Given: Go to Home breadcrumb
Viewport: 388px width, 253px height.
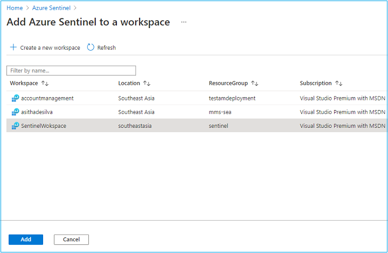Looking at the screenshot, I should coord(15,8).
